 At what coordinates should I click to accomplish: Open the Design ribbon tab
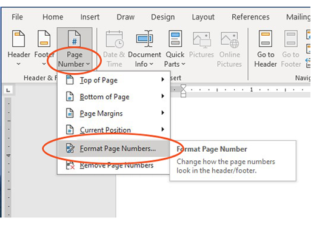tap(163, 17)
